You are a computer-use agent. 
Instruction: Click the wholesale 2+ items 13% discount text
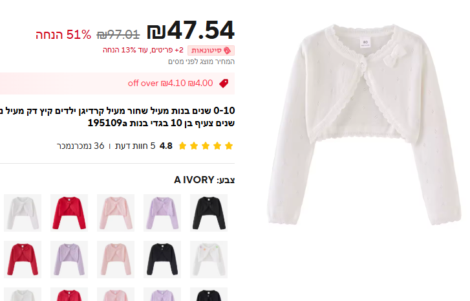click(143, 50)
